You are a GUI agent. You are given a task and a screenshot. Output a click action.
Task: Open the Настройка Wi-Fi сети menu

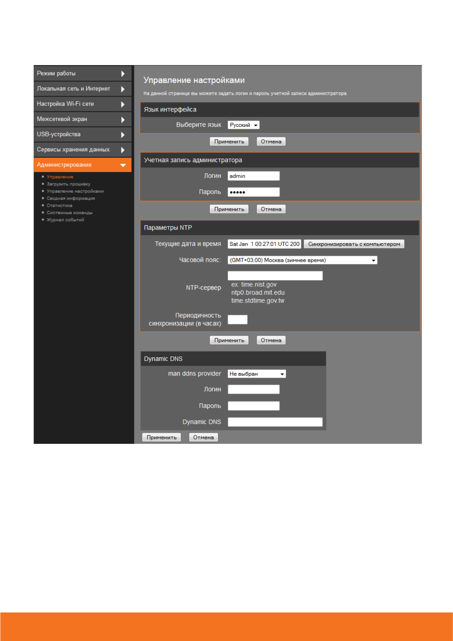(x=65, y=104)
